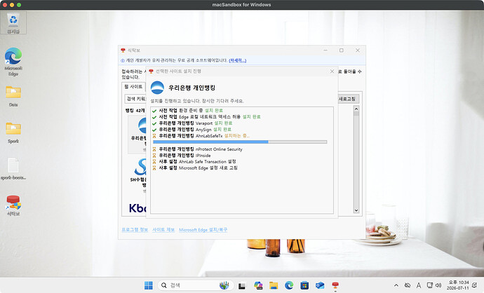Open File Explorer from the taskbar
The width and height of the screenshot is (484, 293).
point(274,285)
